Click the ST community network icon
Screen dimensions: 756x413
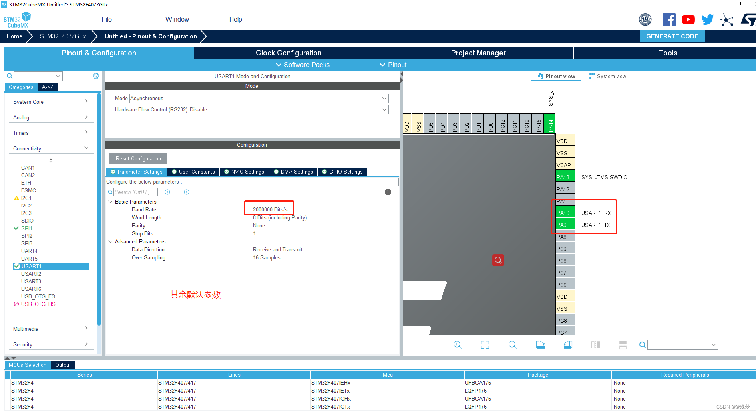point(727,20)
